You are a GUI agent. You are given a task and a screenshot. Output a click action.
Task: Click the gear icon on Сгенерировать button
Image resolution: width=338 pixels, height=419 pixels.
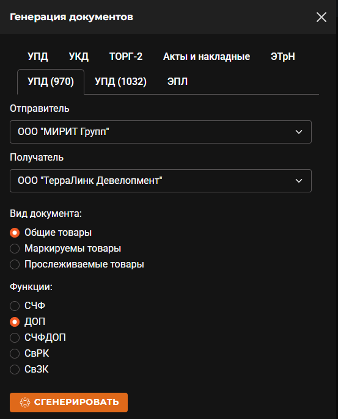click(25, 402)
